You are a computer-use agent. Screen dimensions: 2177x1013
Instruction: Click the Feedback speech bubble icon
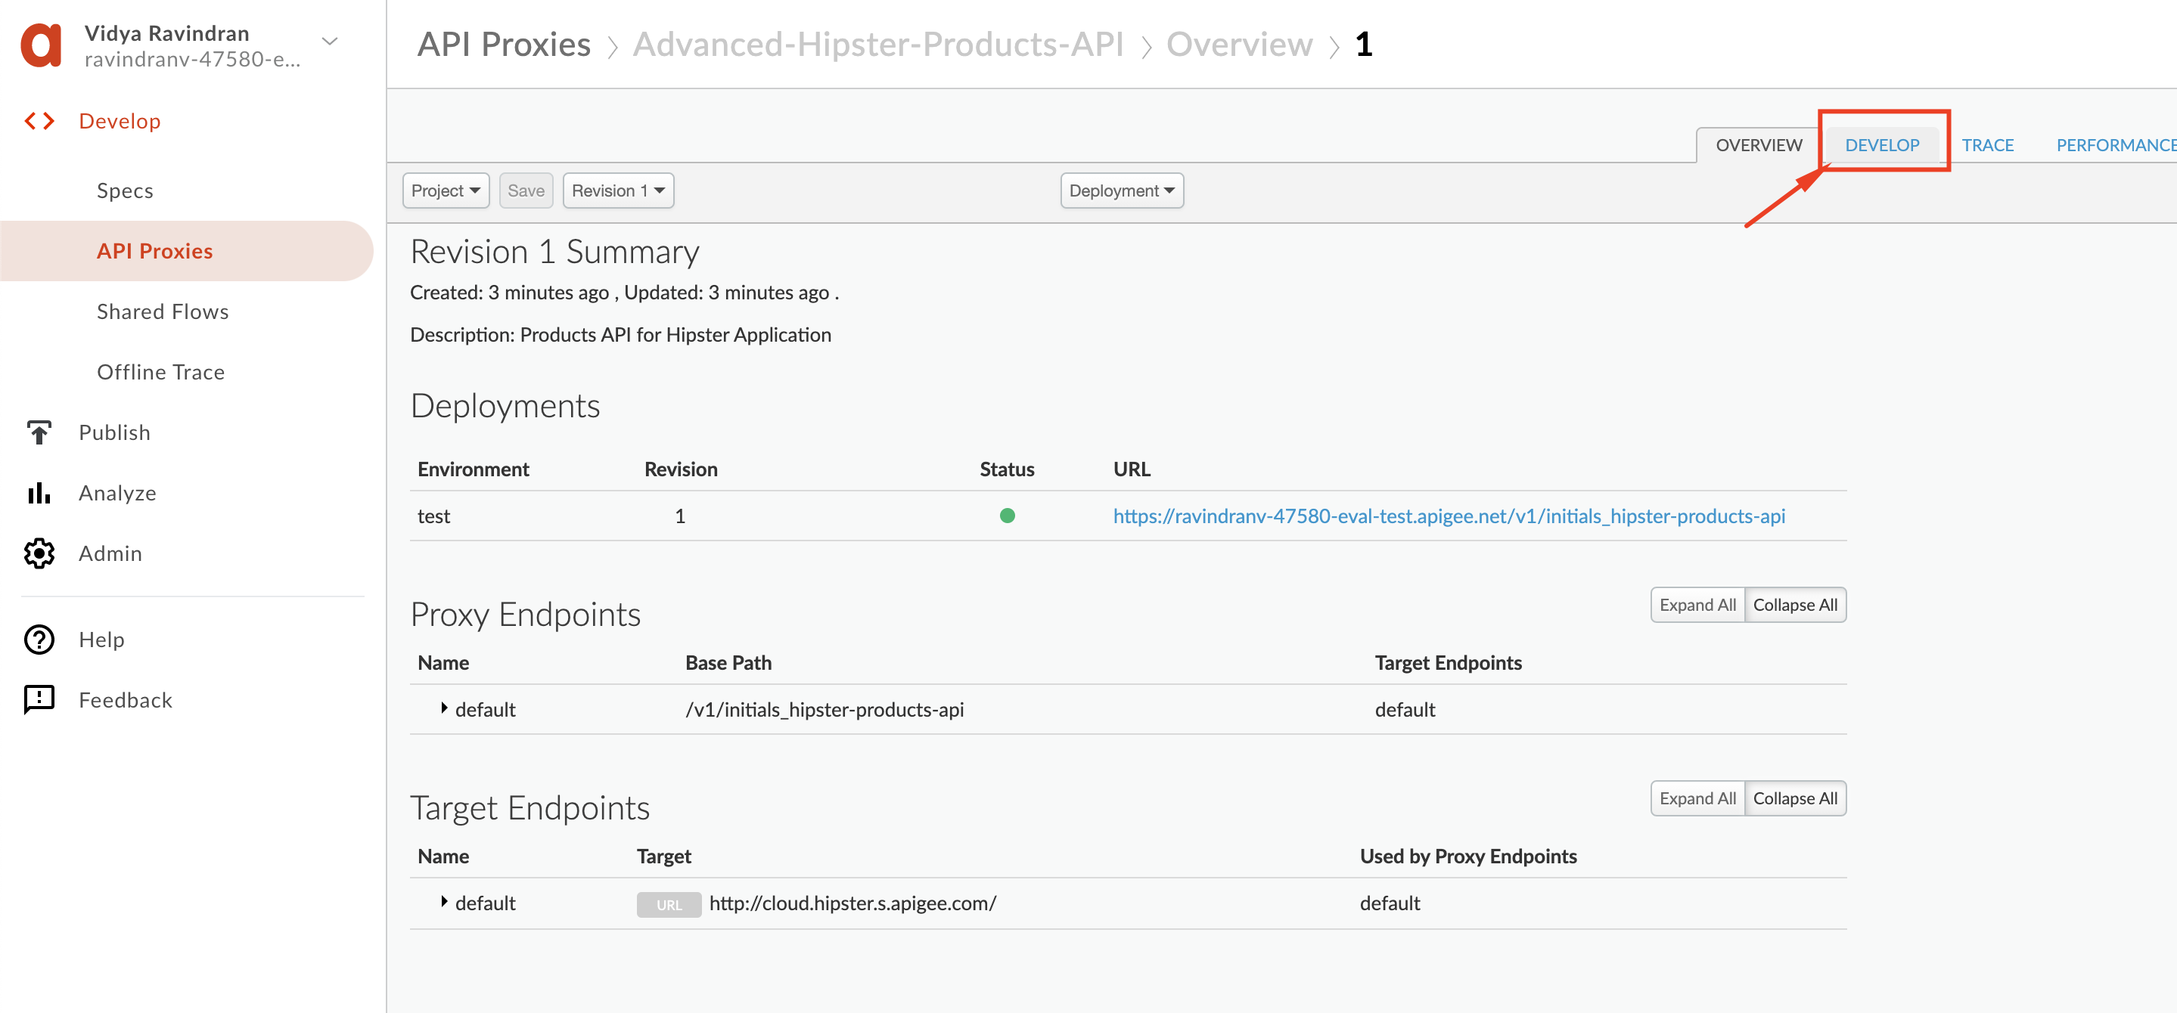click(39, 699)
